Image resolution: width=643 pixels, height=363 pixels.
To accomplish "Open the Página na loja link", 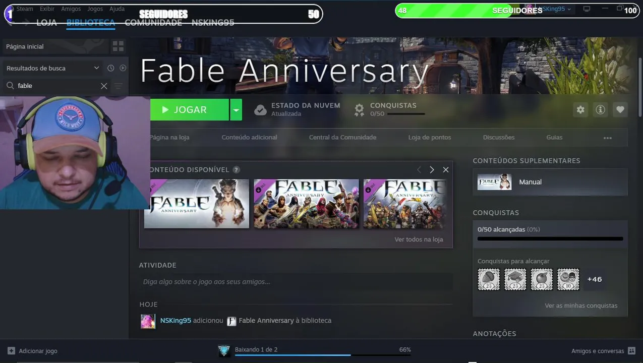I will [170, 137].
